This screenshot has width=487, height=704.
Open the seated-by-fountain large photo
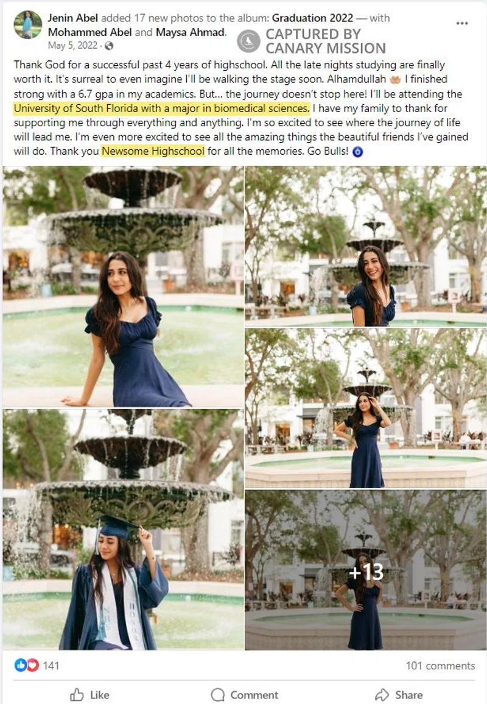[124, 286]
